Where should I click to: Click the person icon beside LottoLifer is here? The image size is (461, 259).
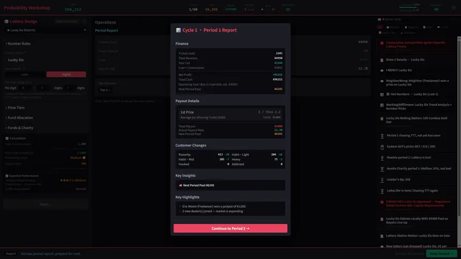pos(382,191)
